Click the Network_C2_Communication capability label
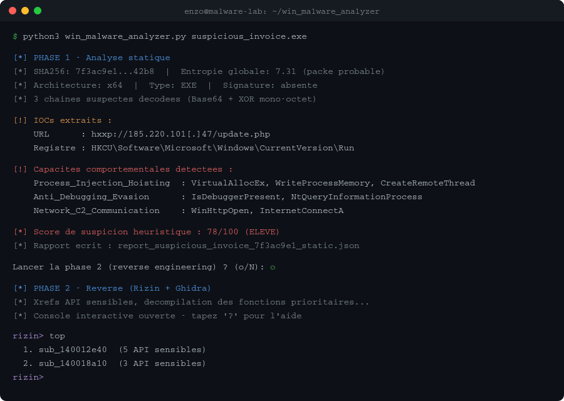Image resolution: width=564 pixels, height=401 pixels. click(97, 211)
